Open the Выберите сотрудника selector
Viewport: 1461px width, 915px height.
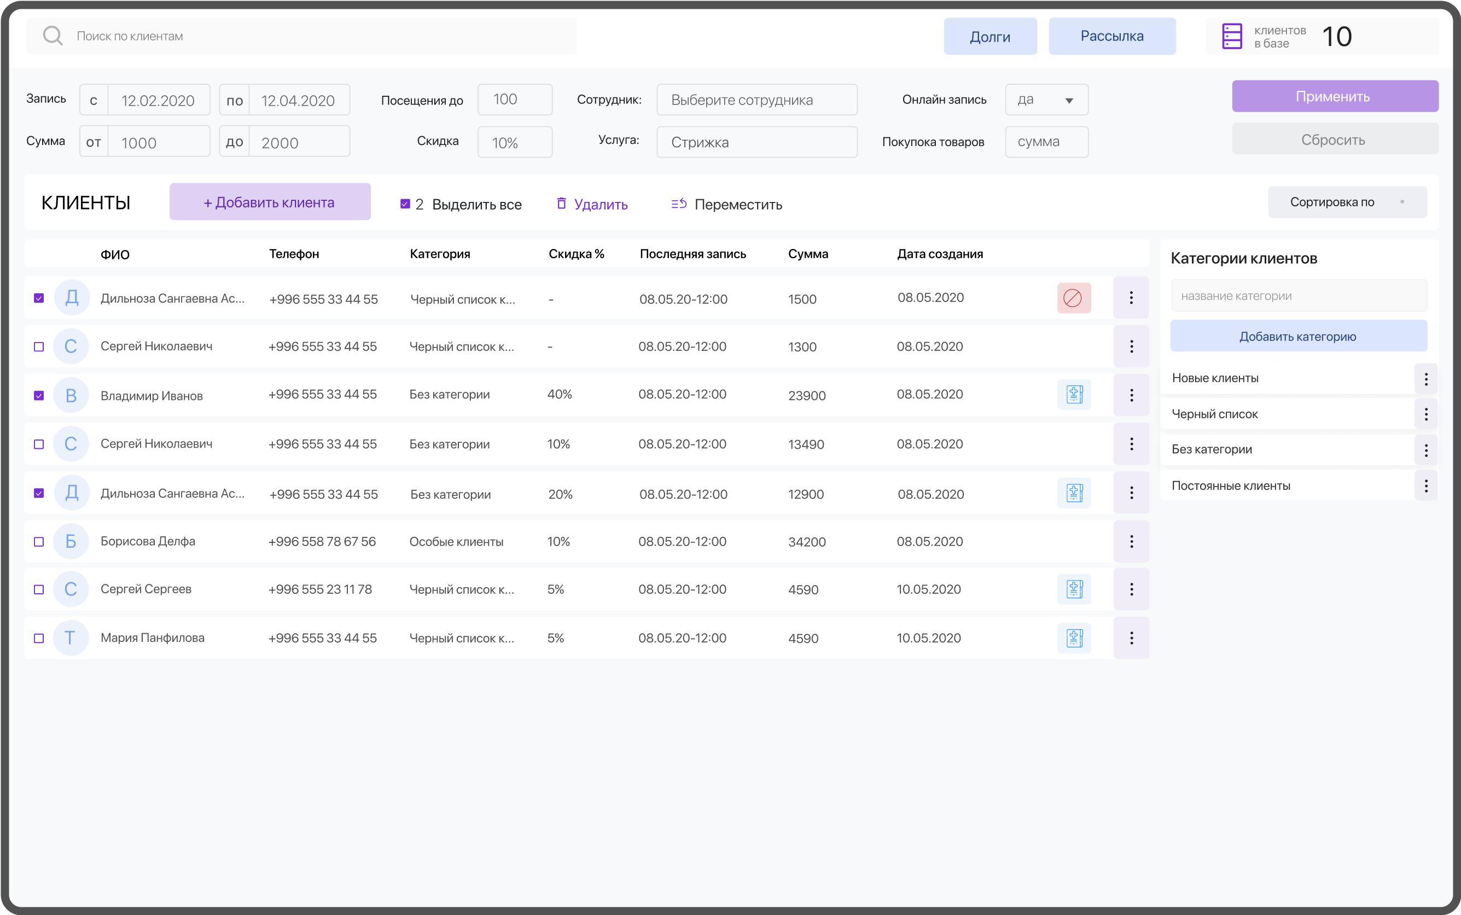[757, 100]
